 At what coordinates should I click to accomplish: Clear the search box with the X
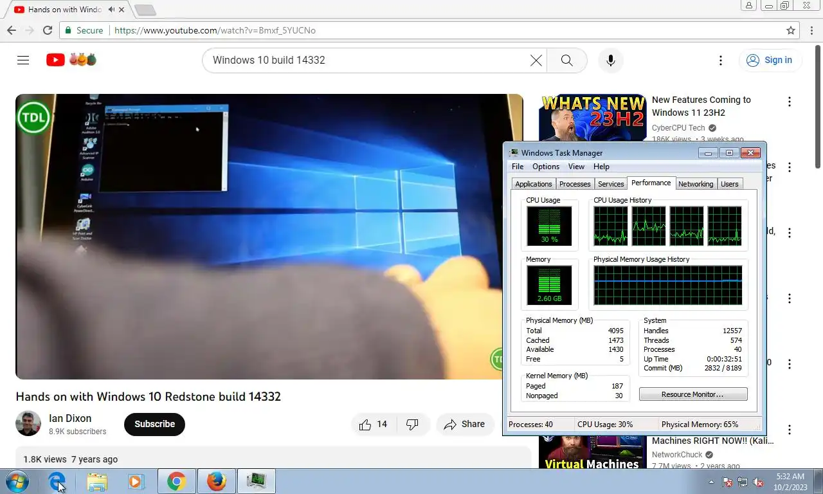(536, 60)
